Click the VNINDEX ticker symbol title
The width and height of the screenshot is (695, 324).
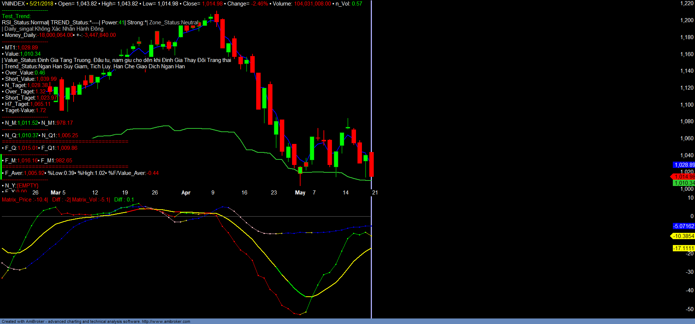pos(13,4)
